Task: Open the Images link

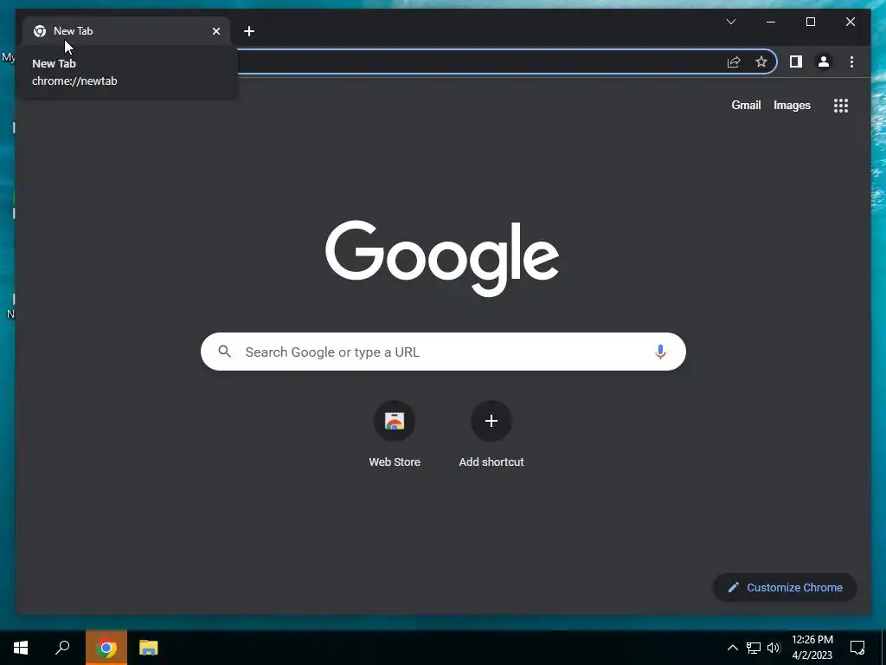Action: (792, 105)
